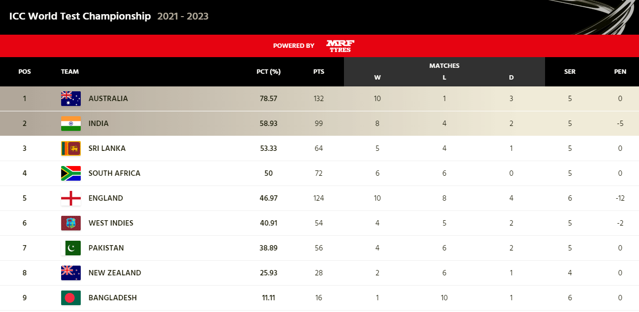
Task: Open the AUSTRALIA team name link
Action: pyautogui.click(x=108, y=99)
